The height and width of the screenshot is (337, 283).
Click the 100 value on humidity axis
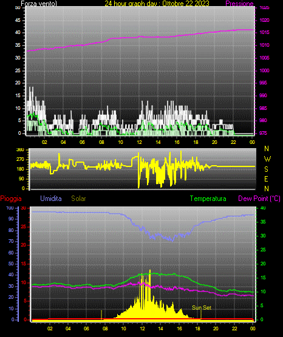point(10,208)
